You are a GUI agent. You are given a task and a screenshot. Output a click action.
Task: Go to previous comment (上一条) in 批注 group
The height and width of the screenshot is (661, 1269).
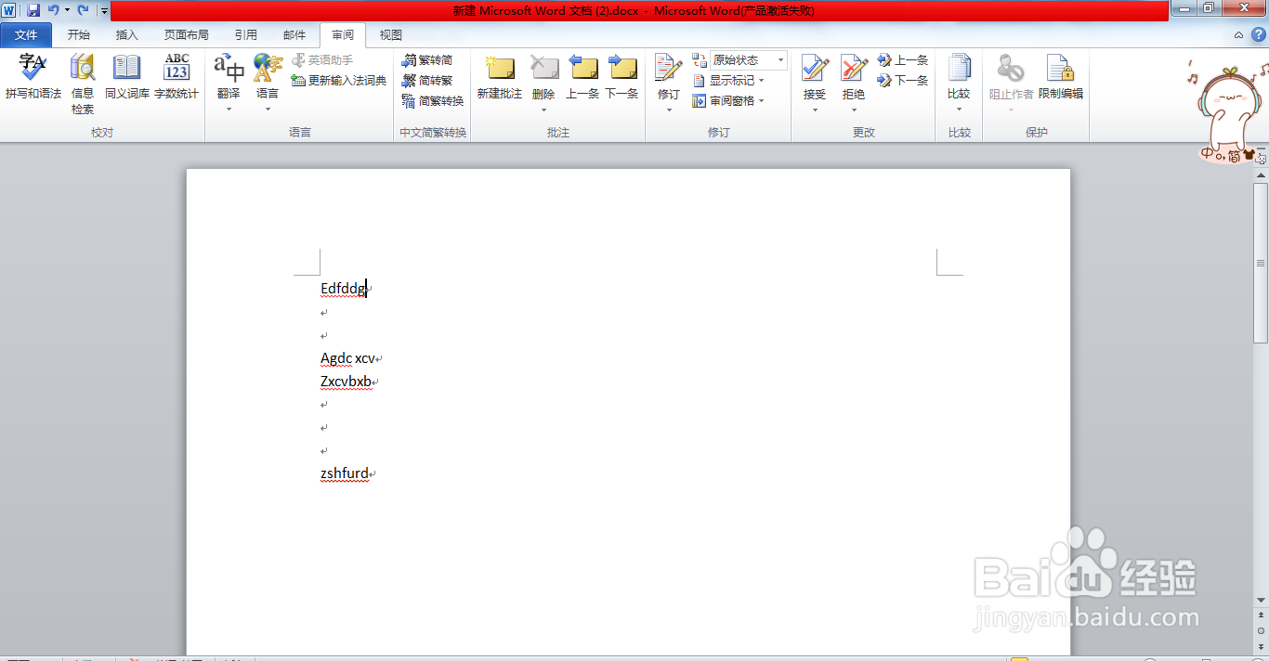coord(582,77)
